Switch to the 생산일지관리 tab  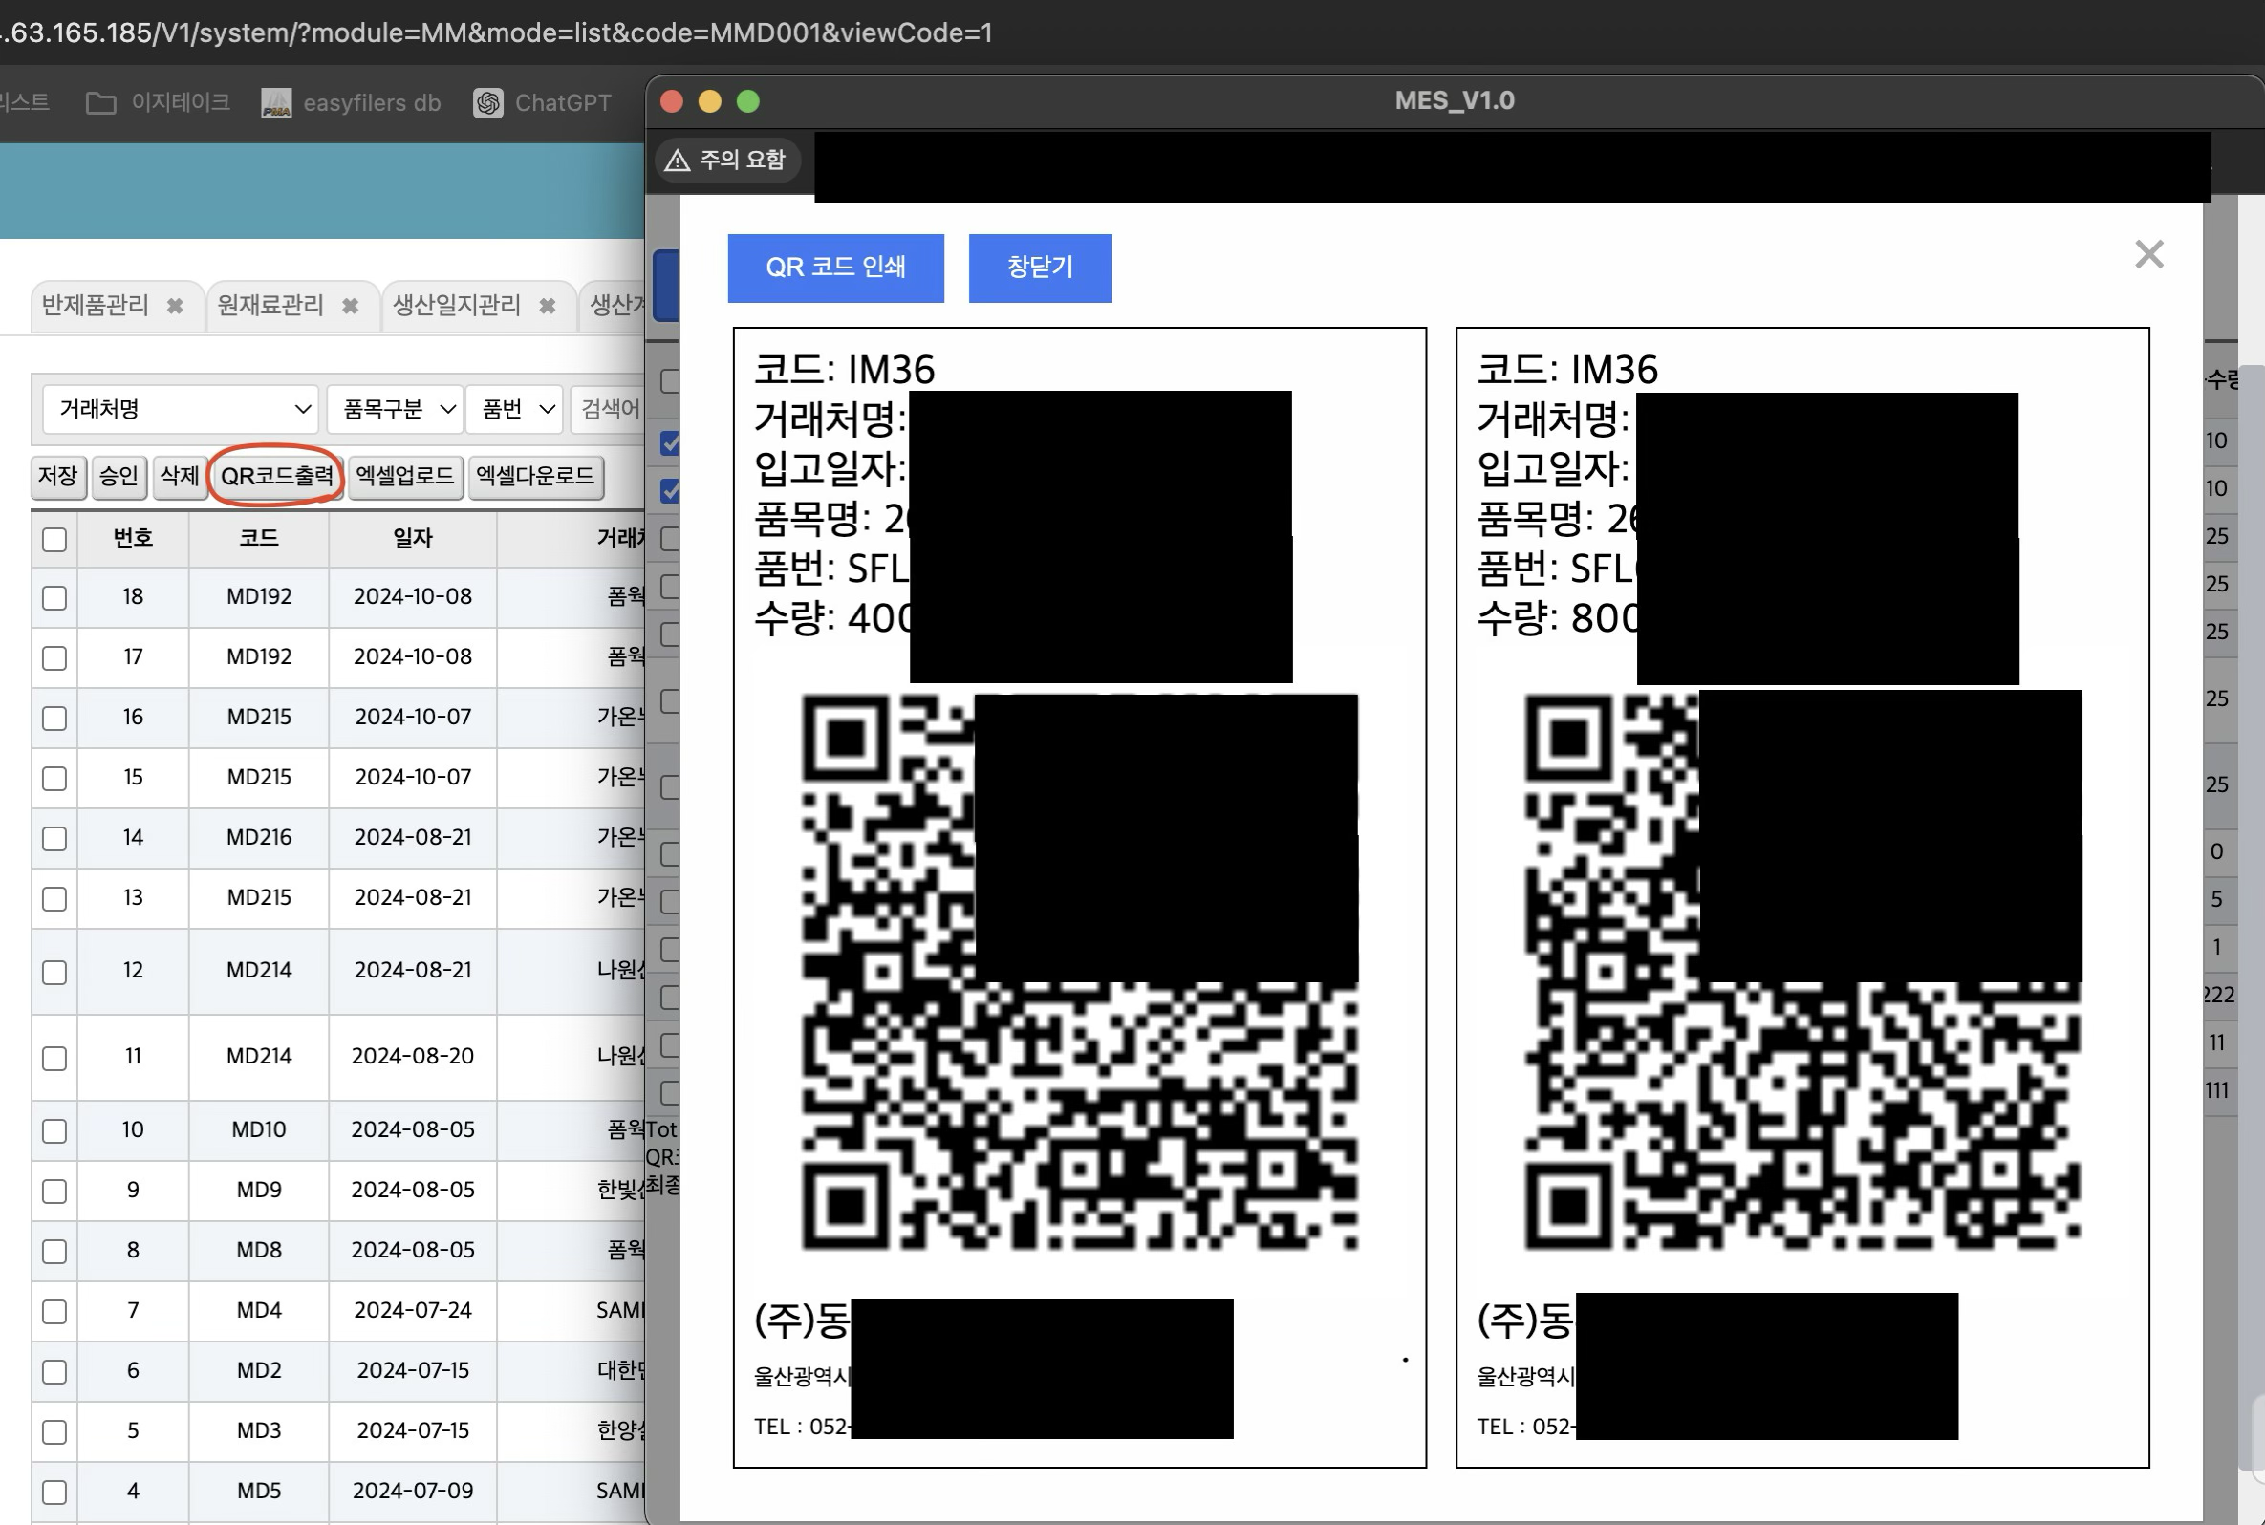456,306
